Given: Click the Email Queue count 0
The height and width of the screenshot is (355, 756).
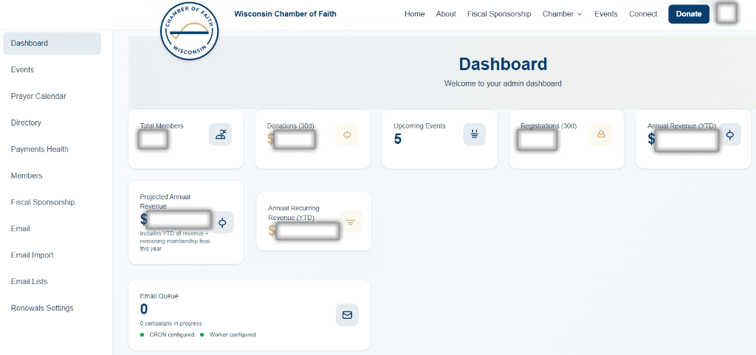Looking at the screenshot, I should point(144,309).
